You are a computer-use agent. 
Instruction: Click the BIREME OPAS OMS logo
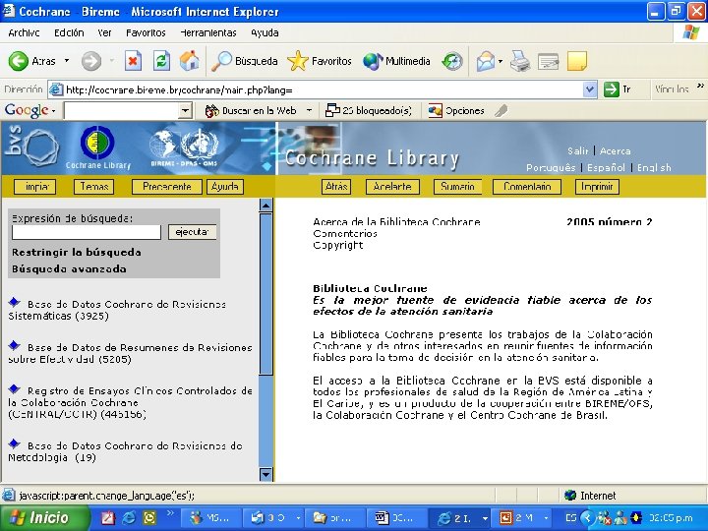point(184,147)
